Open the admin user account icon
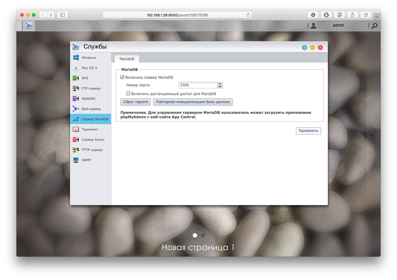The height and width of the screenshot is (280, 397). click(x=313, y=26)
